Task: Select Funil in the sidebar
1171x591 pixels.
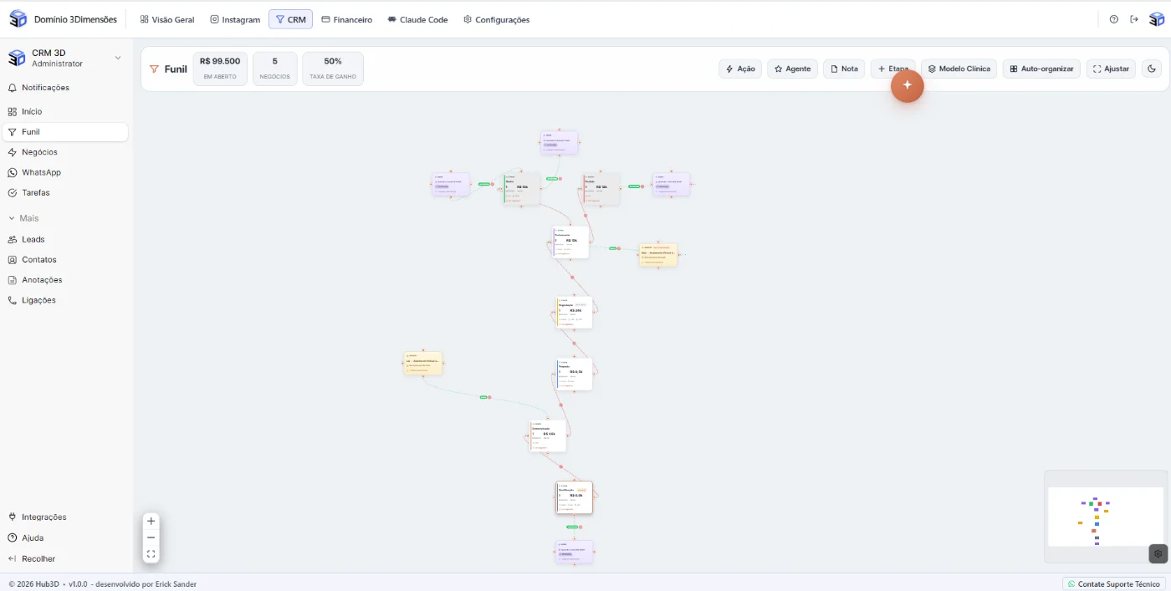Action: [x=66, y=132]
